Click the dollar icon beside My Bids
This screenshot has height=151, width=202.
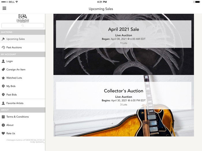tap(3, 86)
